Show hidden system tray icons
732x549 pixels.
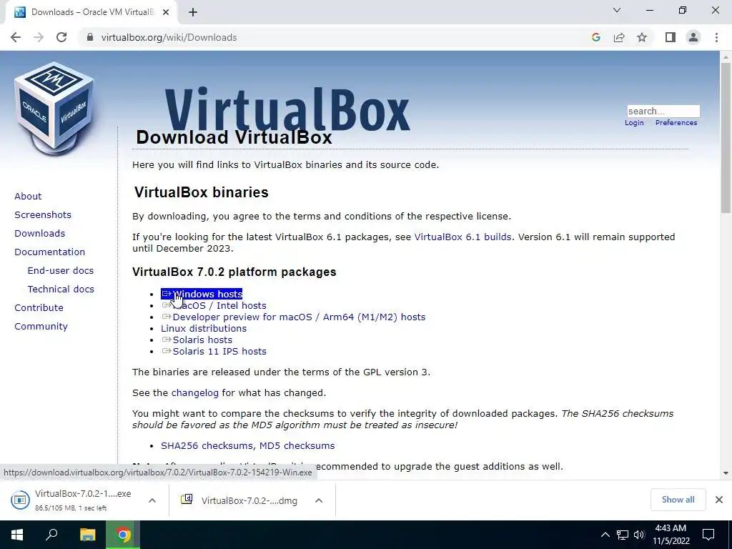[605, 535]
